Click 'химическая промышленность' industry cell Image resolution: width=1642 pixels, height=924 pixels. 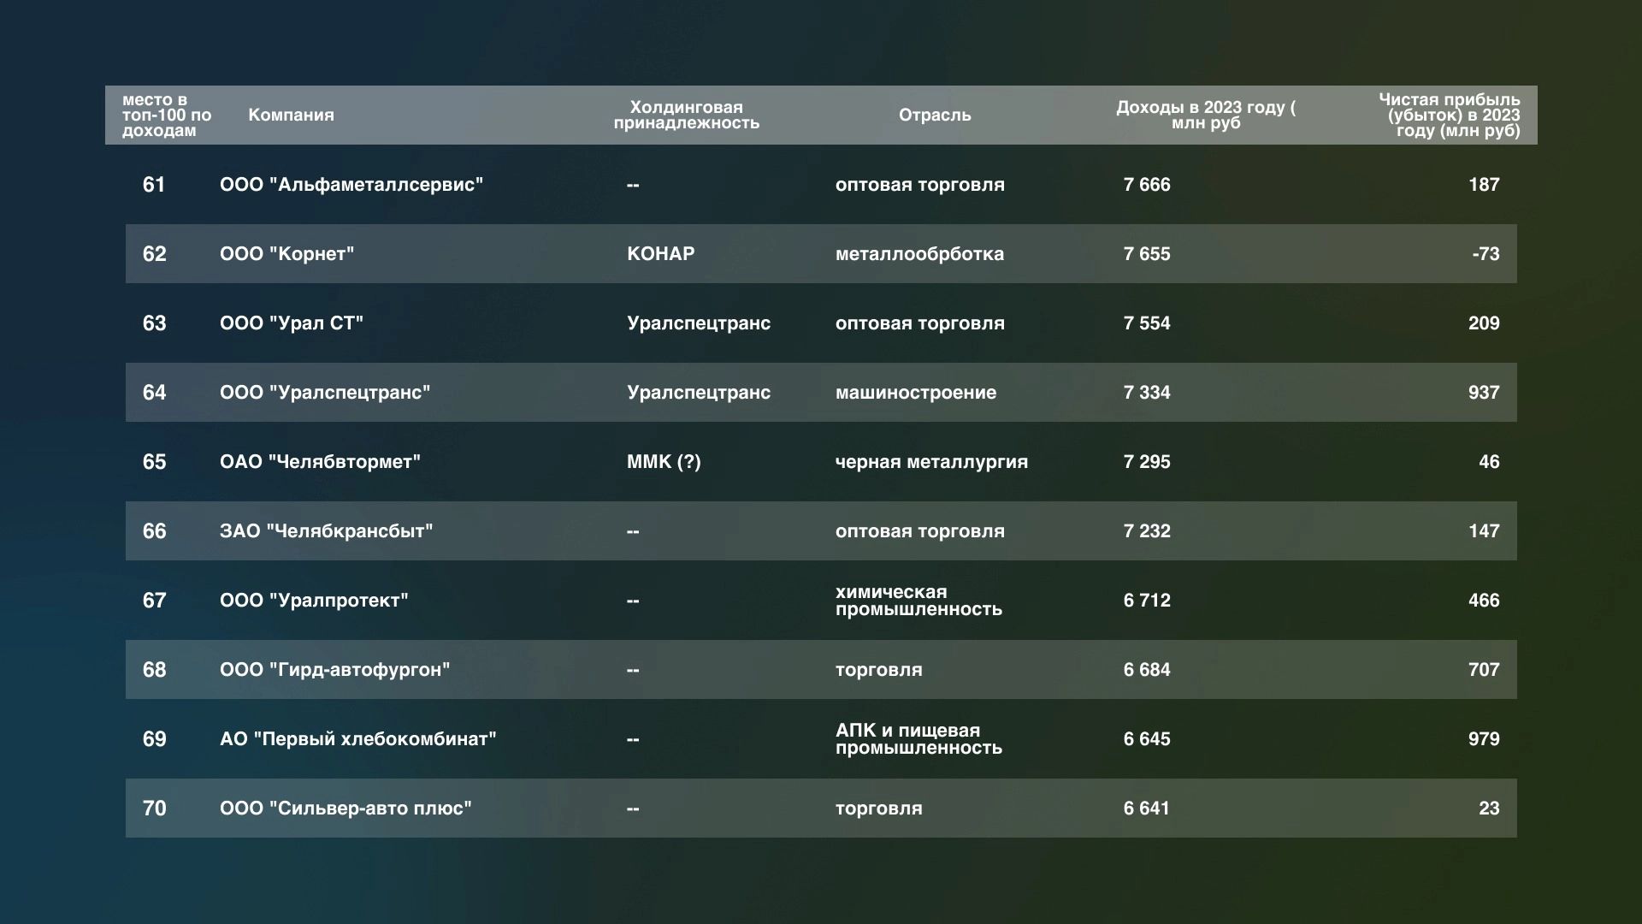click(x=918, y=601)
